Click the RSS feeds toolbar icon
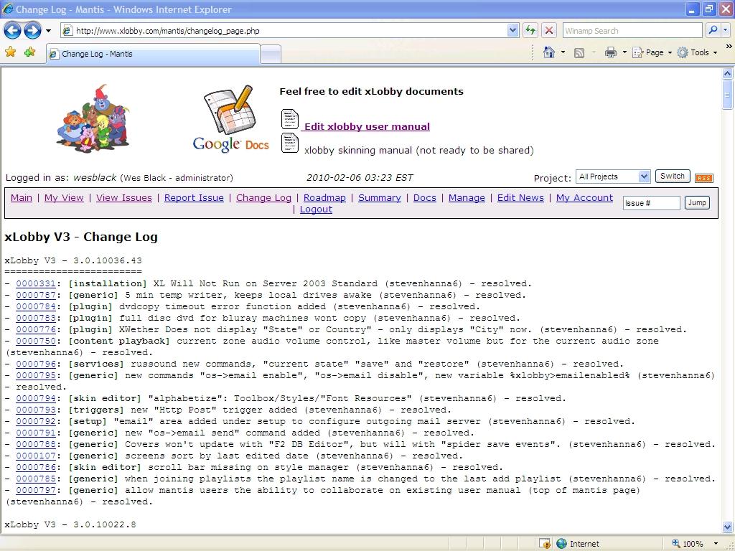The width and height of the screenshot is (735, 551). pos(579,53)
